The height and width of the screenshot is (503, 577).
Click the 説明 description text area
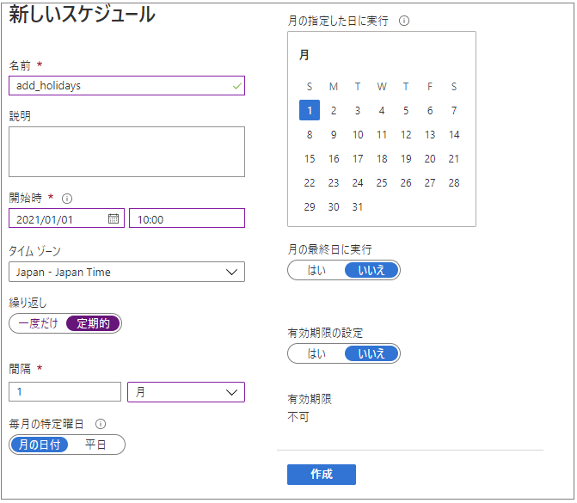[x=127, y=151]
